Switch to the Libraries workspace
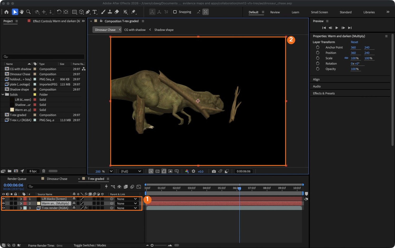Viewport: 395px width, 248px height. pyautogui.click(x=369, y=12)
